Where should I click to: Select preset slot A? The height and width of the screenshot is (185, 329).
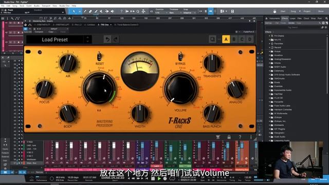226,39
